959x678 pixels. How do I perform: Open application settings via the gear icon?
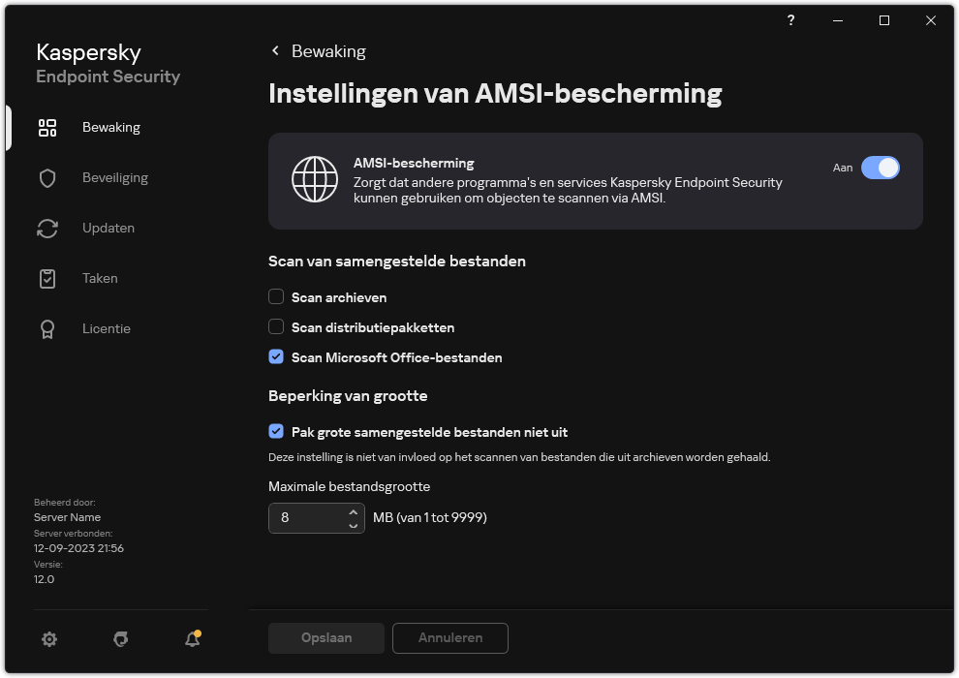[x=49, y=639]
